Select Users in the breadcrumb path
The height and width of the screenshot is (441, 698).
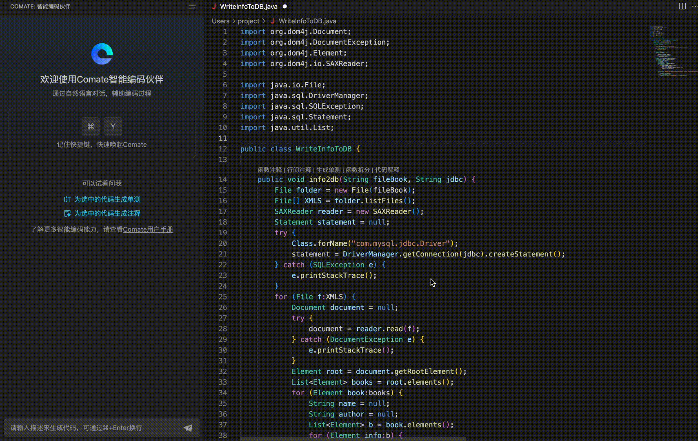pos(220,21)
